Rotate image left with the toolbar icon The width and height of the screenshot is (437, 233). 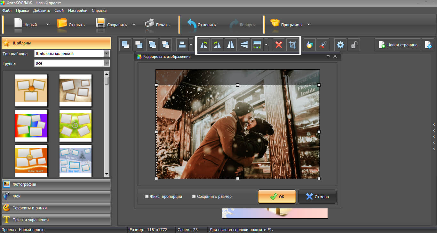click(x=204, y=45)
